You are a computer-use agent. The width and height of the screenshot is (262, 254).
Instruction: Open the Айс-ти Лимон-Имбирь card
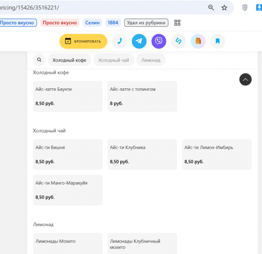217,154
